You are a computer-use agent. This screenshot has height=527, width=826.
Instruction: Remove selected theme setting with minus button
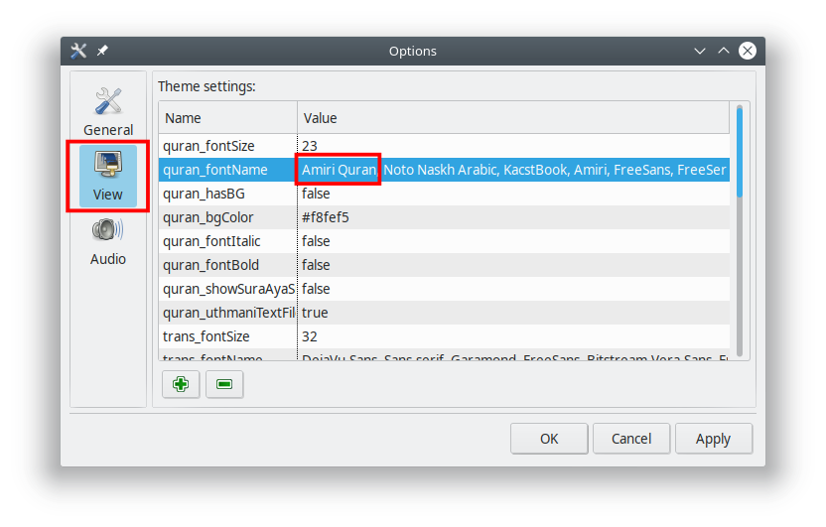coord(224,384)
